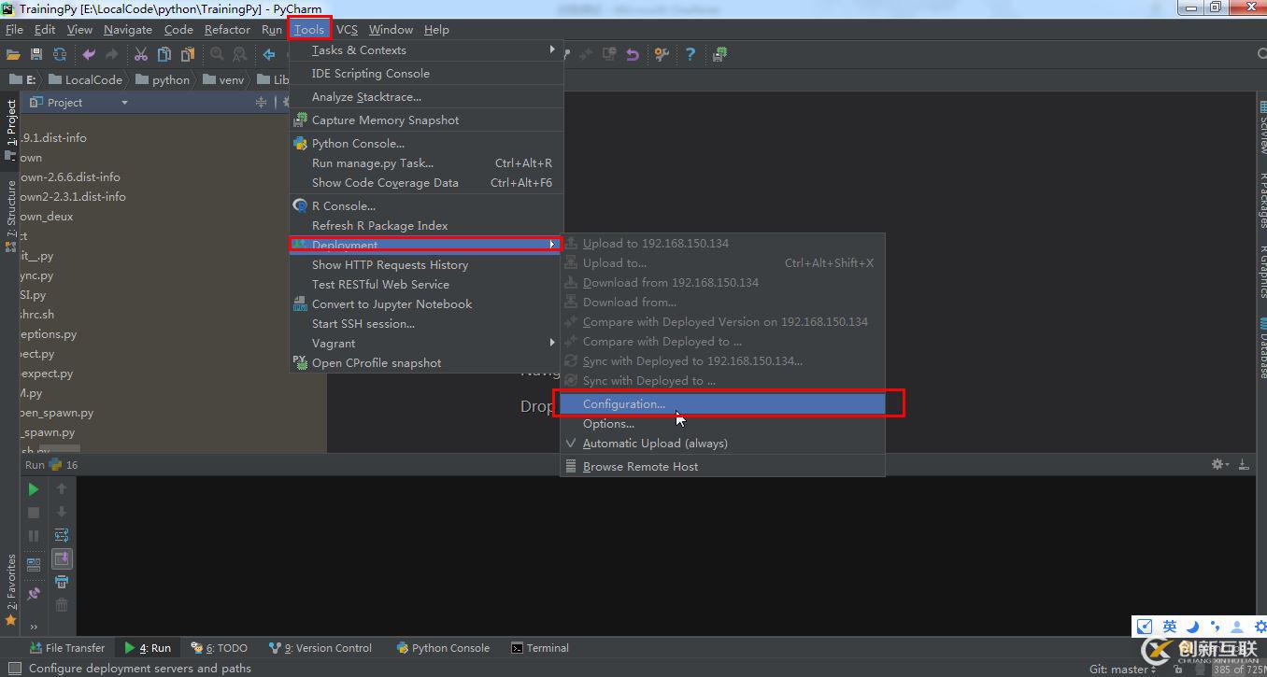Expand Tasks & Contexts submenu
Screen dimensions: 1267x677
426,50
